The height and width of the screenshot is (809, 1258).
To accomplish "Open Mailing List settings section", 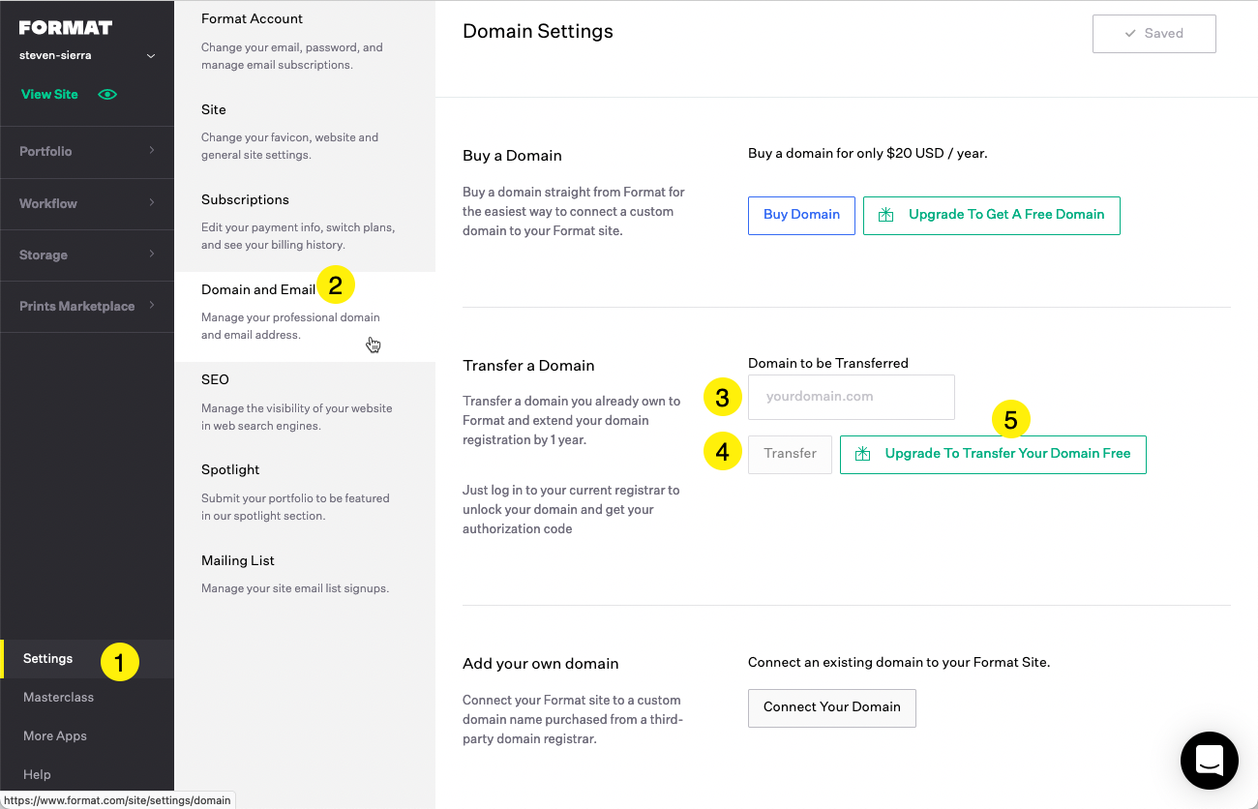I will click(305, 578).
